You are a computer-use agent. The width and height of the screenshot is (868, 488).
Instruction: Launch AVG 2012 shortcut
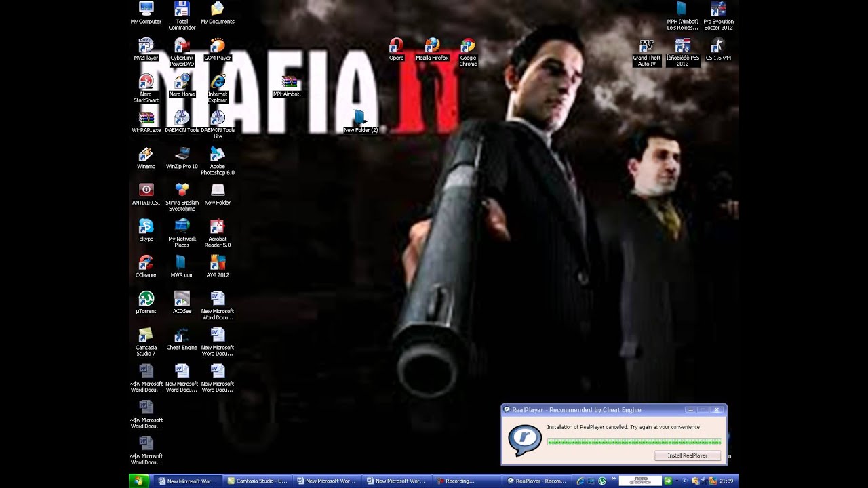point(218,266)
